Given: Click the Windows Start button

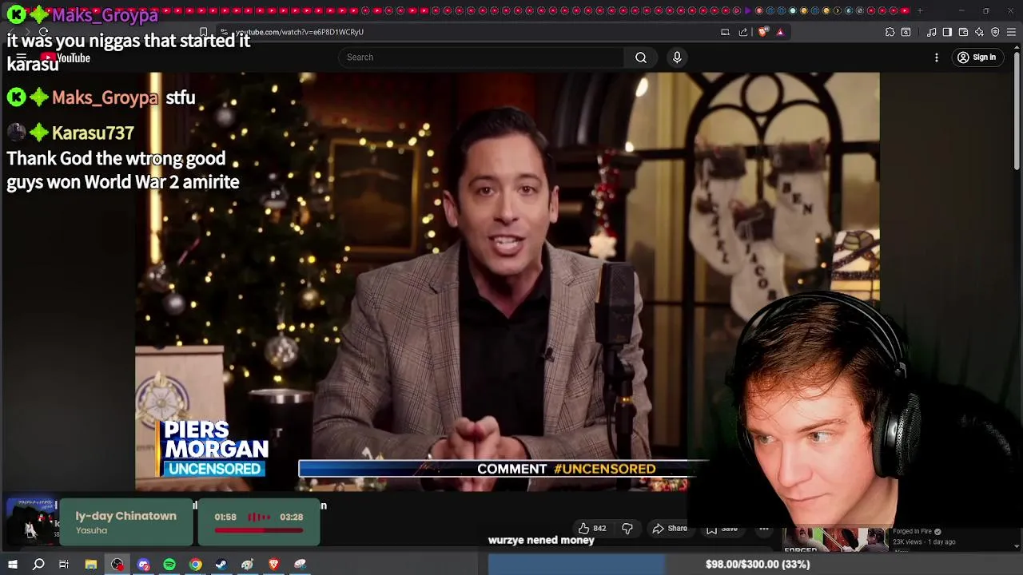Looking at the screenshot, I should click(x=12, y=565).
